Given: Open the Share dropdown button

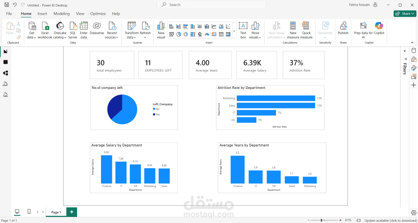Looking at the screenshot, I should tap(405, 13).
